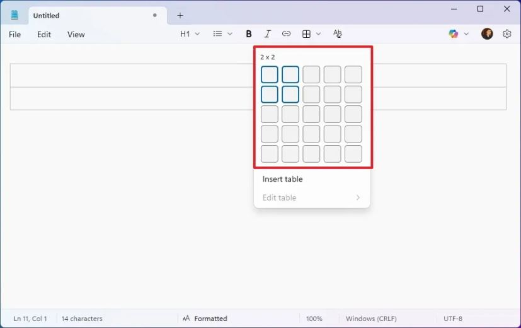
Task: Select the bottom-right cell of table grid
Action: coord(353,154)
